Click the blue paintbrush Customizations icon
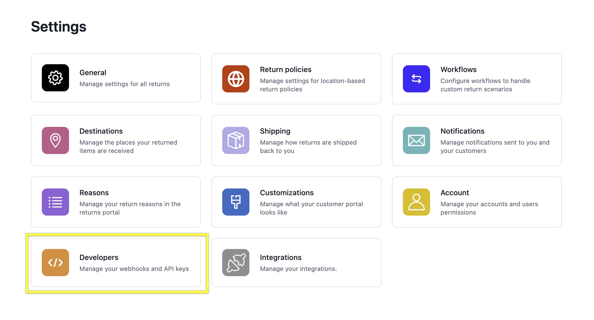Screen dimensions: 594x320 236,202
